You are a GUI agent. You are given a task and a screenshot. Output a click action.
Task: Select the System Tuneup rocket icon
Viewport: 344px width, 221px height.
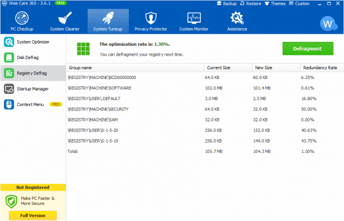(x=108, y=18)
